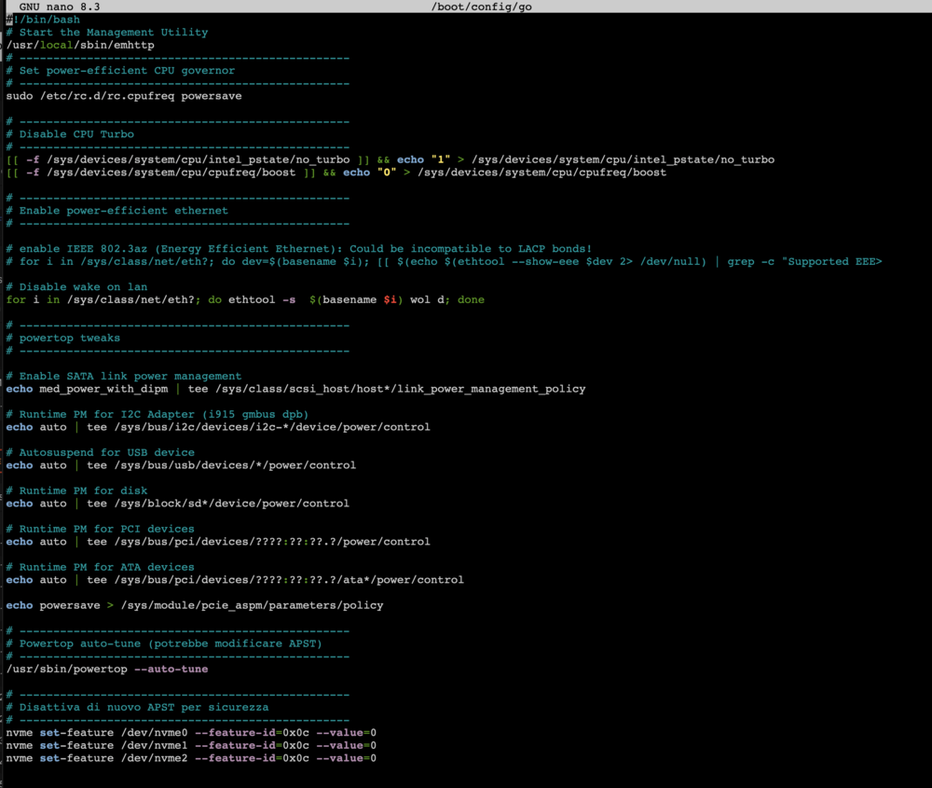Click '# Enable power-efficient ethernet' comment
The height and width of the screenshot is (788, 932).
(x=117, y=211)
